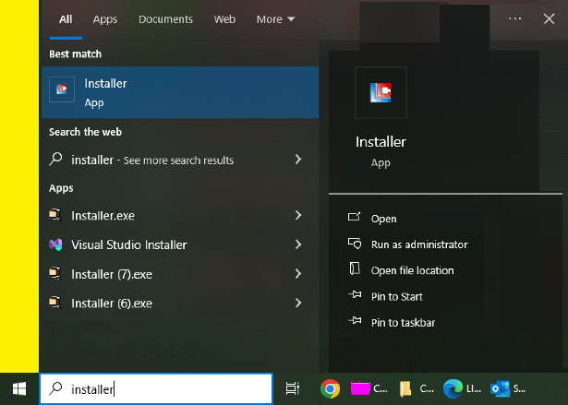The height and width of the screenshot is (405, 568).
Task: Expand the web search results arrow
Action: pos(298,160)
